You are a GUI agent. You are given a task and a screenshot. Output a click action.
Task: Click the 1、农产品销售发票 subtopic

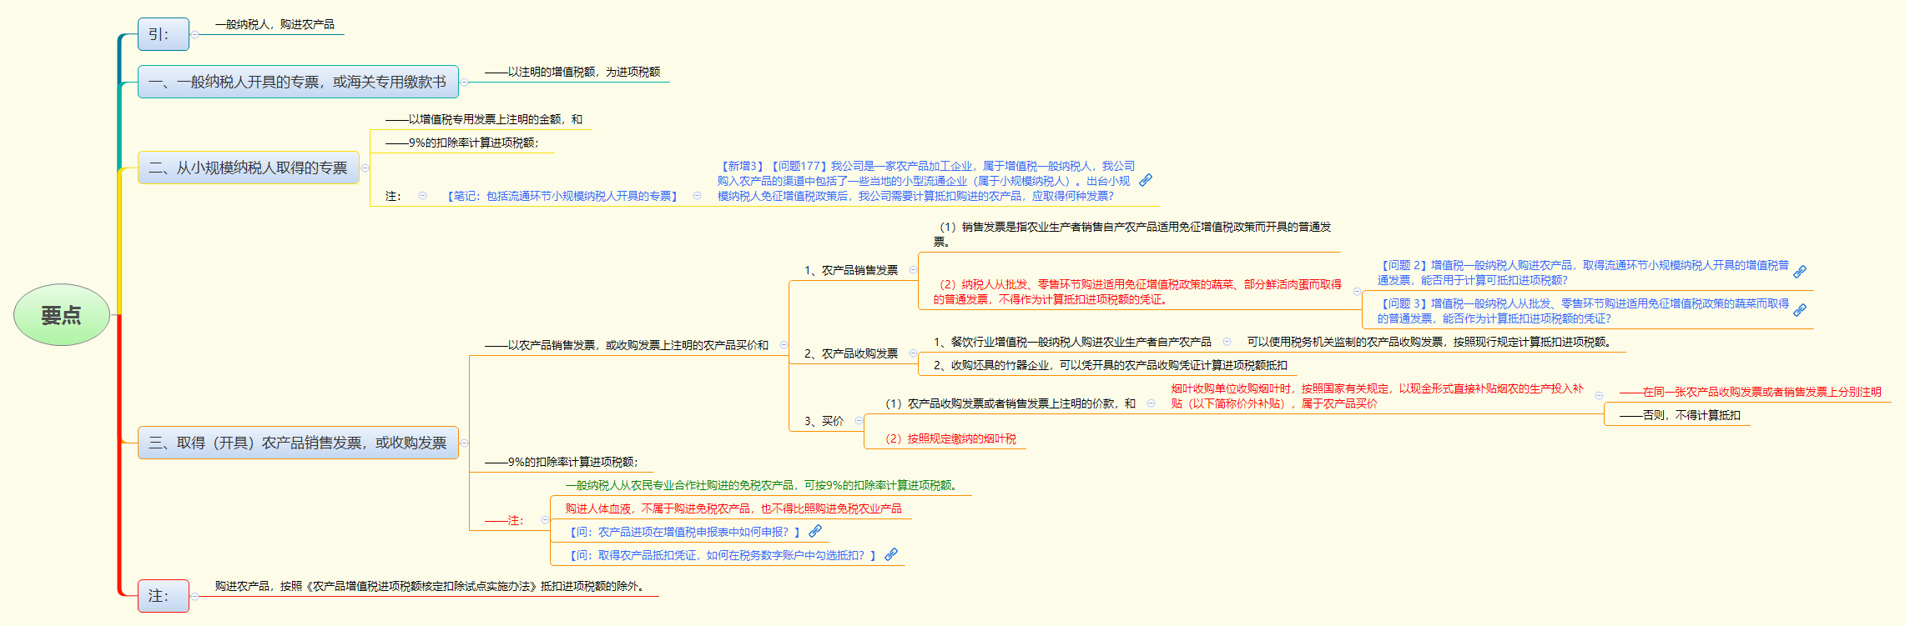tap(851, 271)
